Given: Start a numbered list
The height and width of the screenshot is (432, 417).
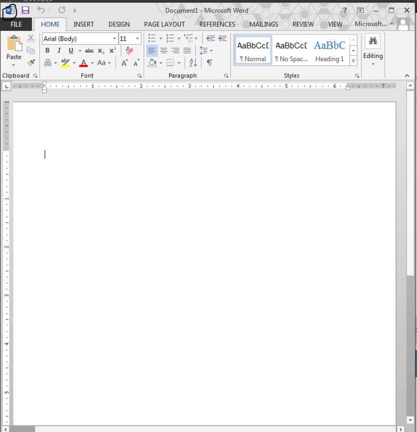Looking at the screenshot, I should tap(170, 38).
